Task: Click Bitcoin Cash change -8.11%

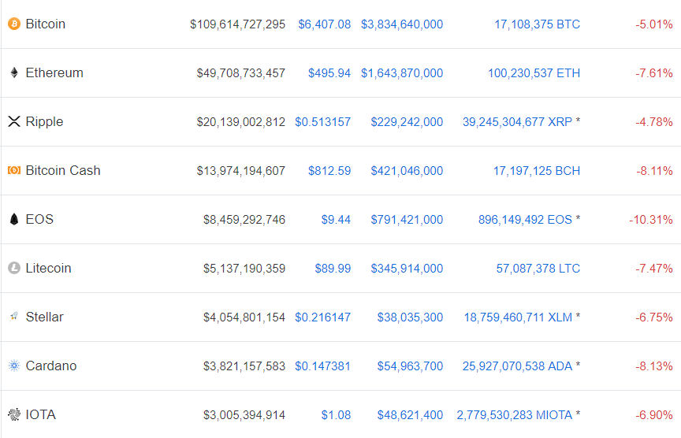Action: pyautogui.click(x=654, y=171)
